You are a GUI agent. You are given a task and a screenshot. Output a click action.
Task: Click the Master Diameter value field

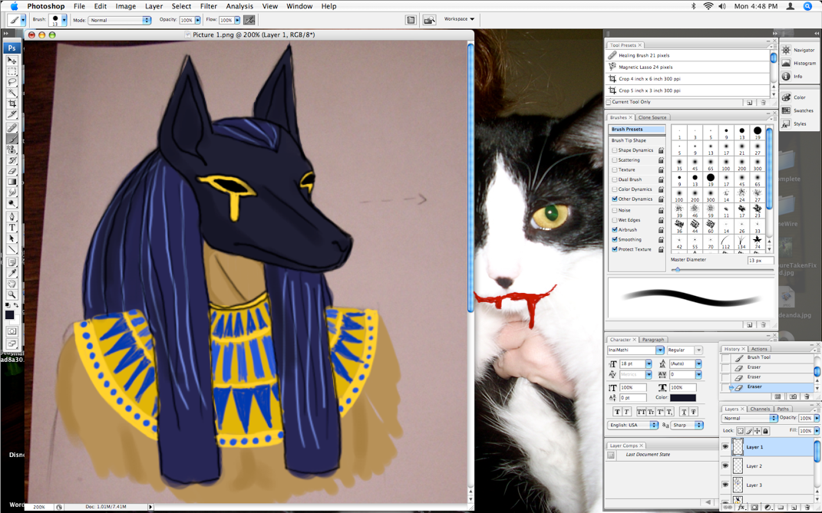click(760, 260)
